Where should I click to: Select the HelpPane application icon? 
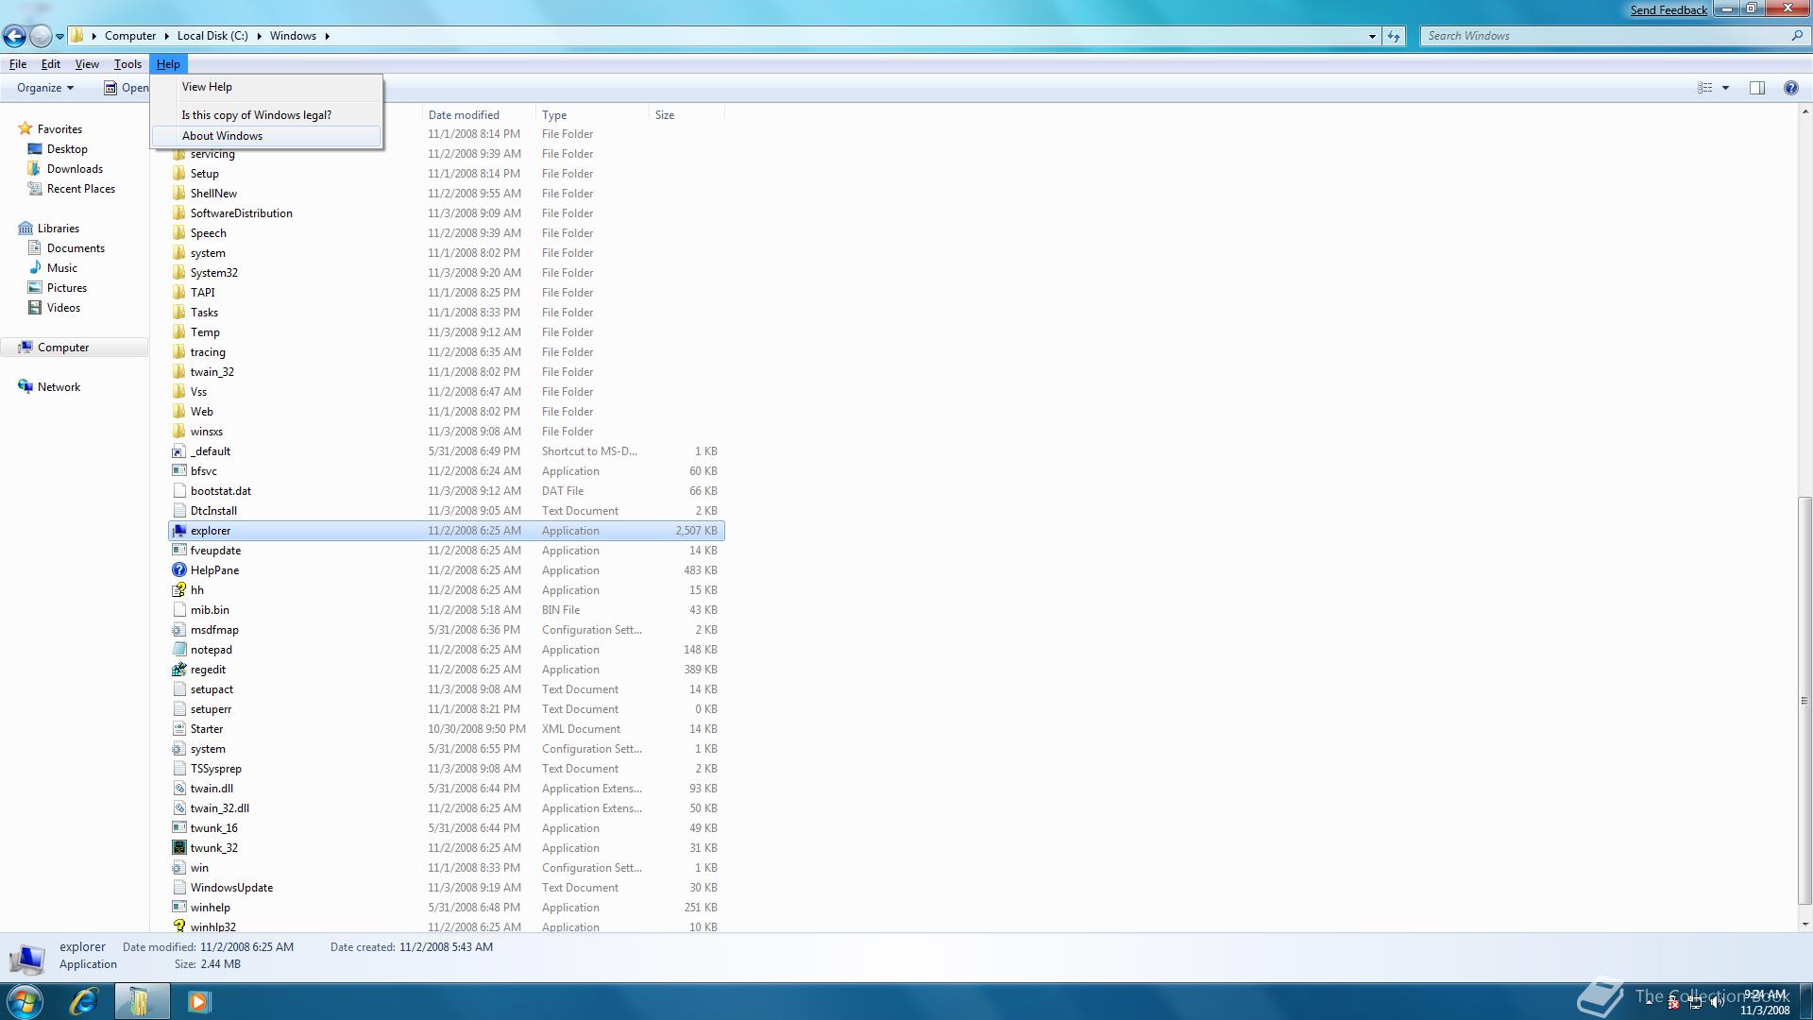coord(179,570)
